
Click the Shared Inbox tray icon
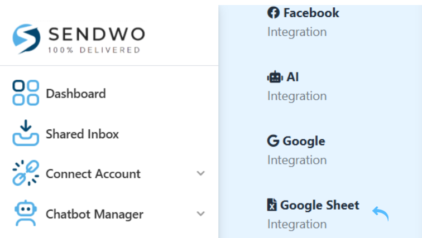(26, 133)
